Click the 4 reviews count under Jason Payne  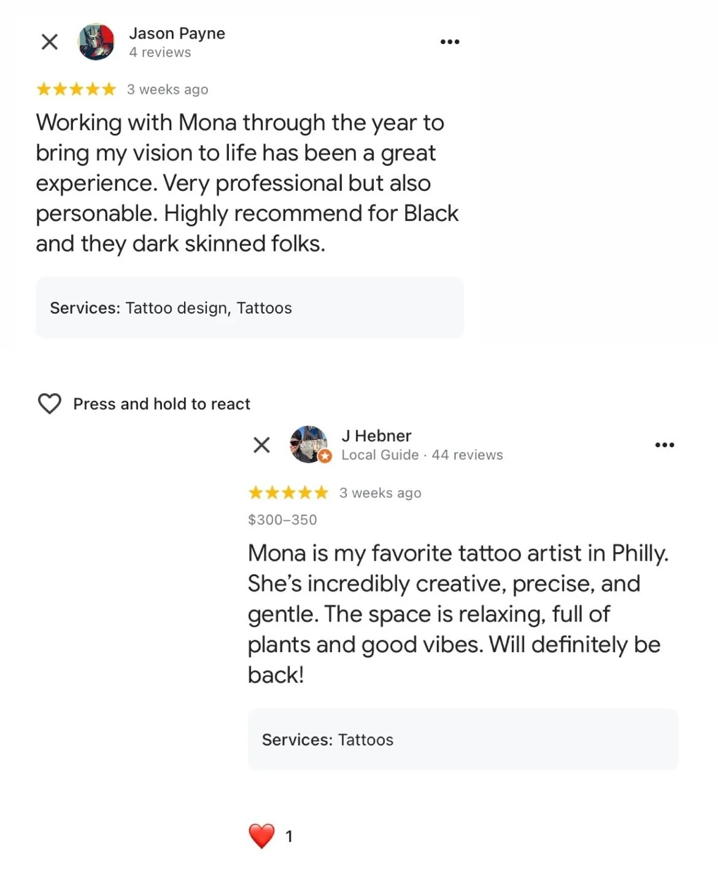click(x=160, y=53)
